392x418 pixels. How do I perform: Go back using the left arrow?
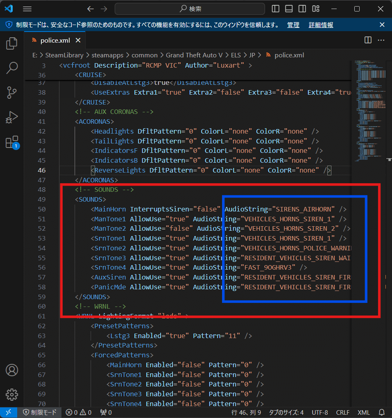click(x=91, y=9)
